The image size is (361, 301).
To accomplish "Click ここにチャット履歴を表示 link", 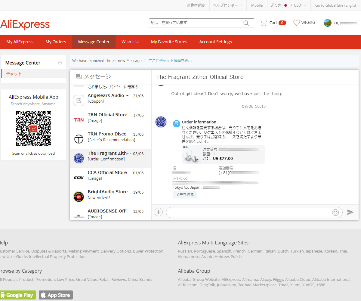I will pos(170,61).
